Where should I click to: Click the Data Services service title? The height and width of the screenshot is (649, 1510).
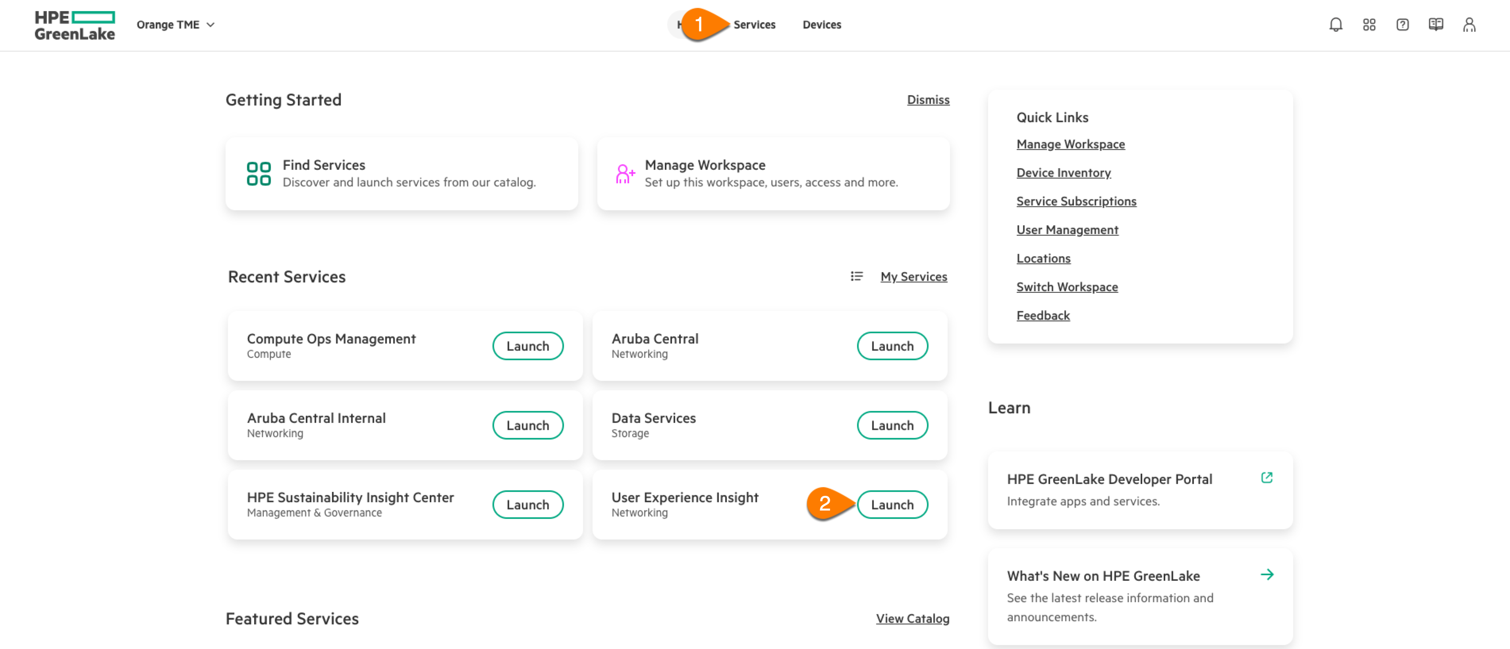tap(654, 418)
